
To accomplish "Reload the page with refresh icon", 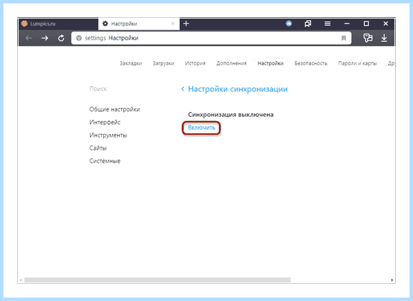I will (x=61, y=38).
